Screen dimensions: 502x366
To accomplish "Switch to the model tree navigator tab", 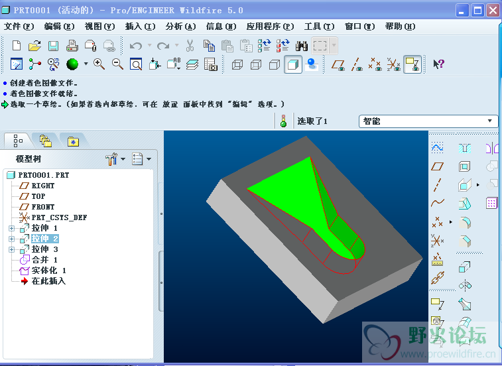I will (18, 141).
